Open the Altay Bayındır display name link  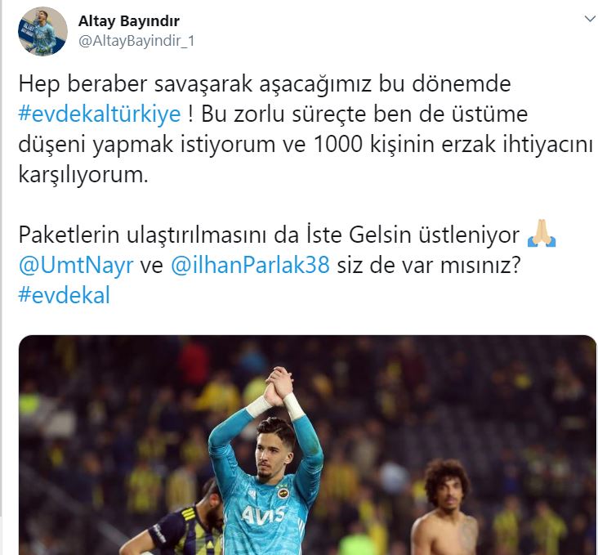(128, 21)
